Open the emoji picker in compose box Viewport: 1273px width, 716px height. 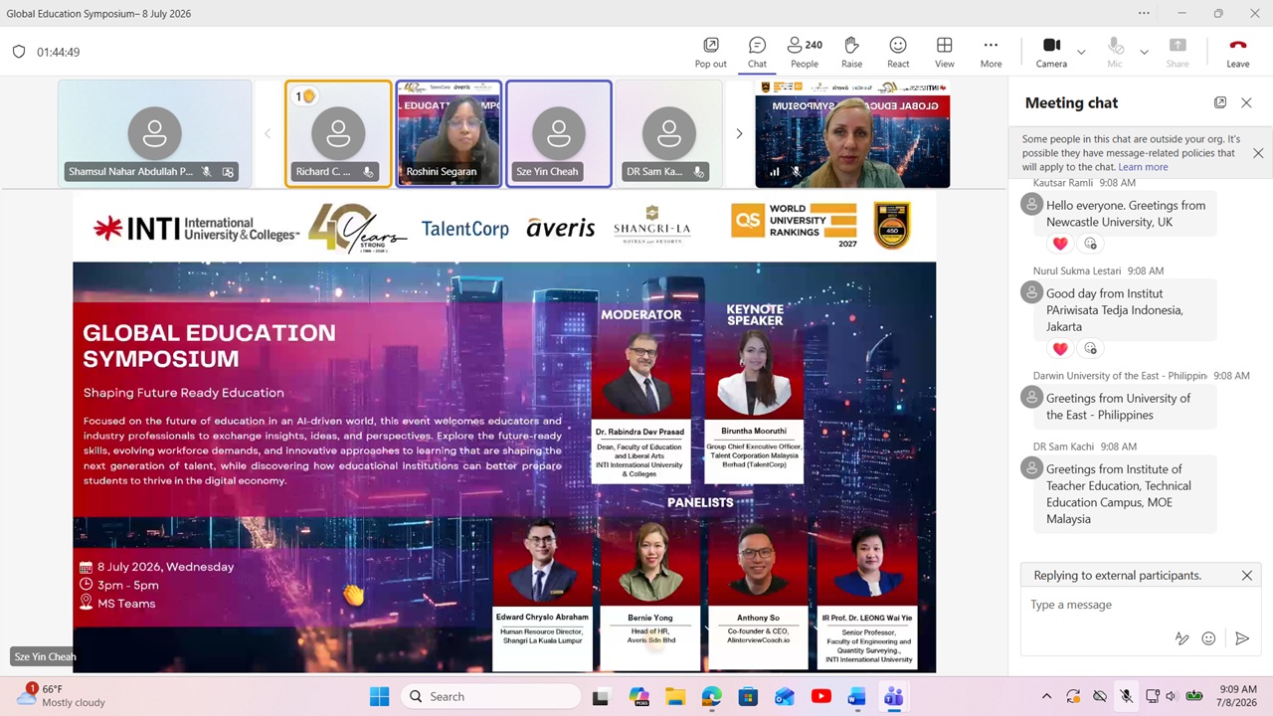(x=1208, y=638)
